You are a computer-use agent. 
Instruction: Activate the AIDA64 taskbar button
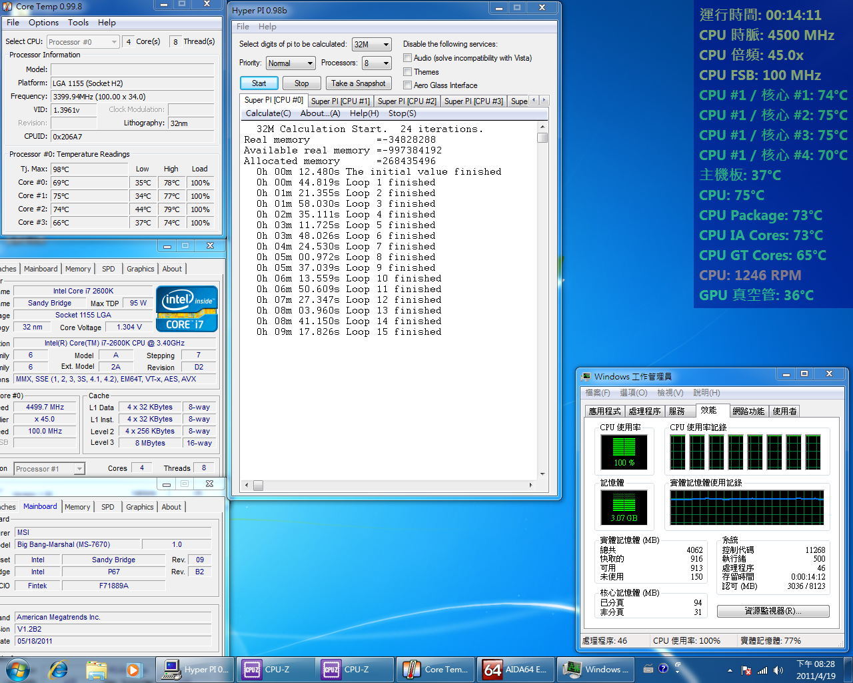[x=516, y=669]
